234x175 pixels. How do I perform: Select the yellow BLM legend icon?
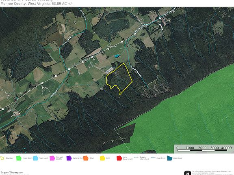click(x=102, y=158)
